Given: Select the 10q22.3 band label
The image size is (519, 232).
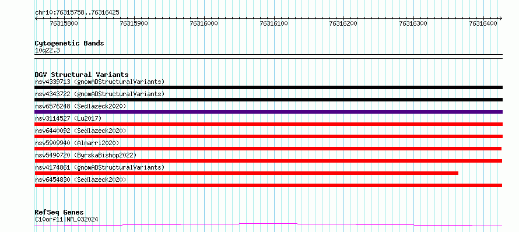Looking at the screenshot, I should (47, 51).
